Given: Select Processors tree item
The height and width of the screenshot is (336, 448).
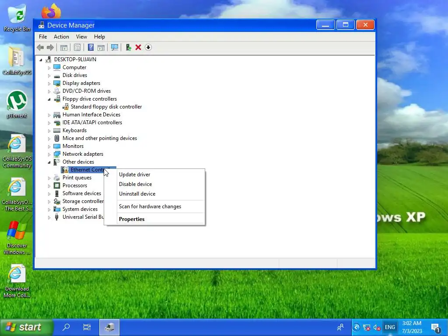Looking at the screenshot, I should (74, 185).
